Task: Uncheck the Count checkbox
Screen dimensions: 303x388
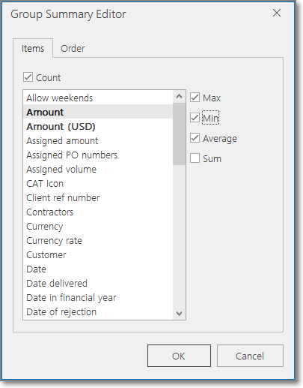Action: [28, 77]
